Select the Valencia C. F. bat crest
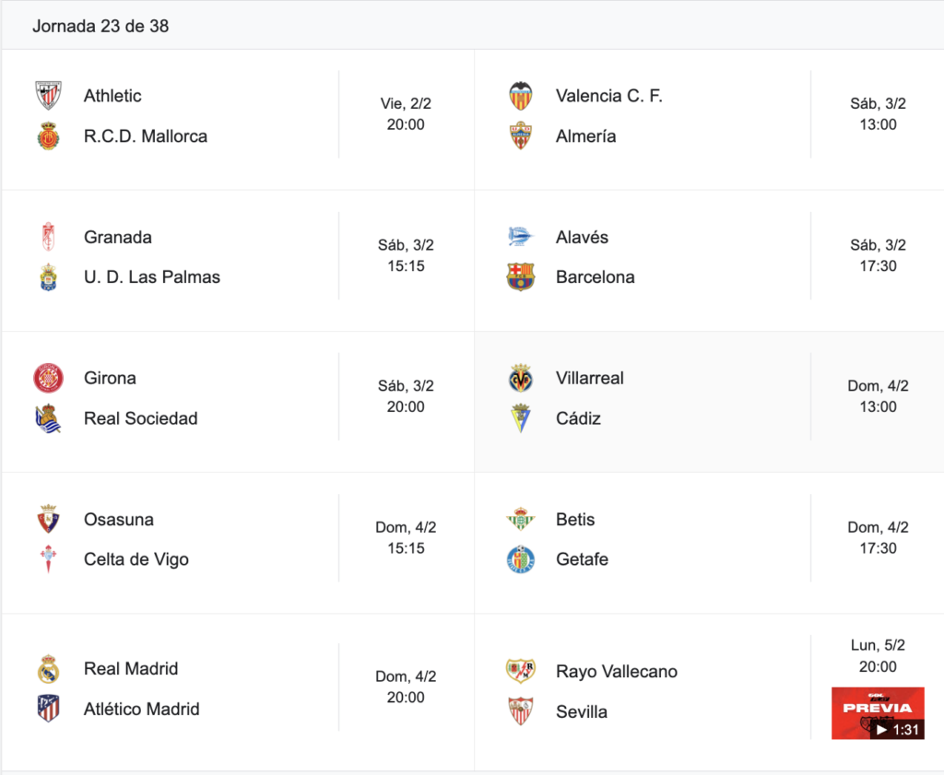The height and width of the screenshot is (775, 944). (520, 95)
